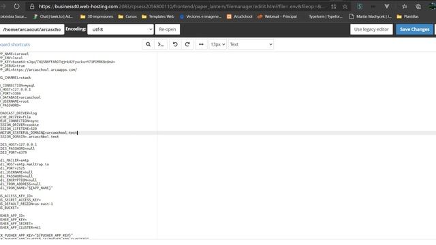Open the 3D impresiones bookmark folder
Screen dimensions: 436x245
pos(97,16)
